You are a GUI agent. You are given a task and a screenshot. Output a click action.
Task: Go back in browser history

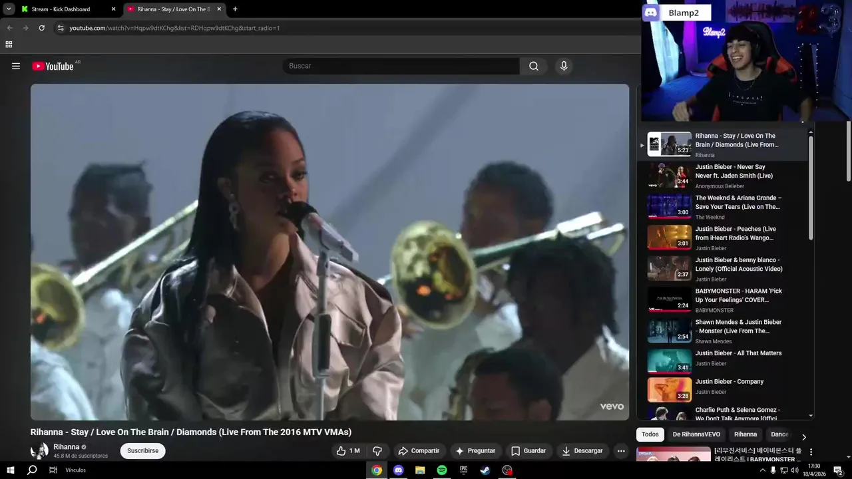point(9,28)
